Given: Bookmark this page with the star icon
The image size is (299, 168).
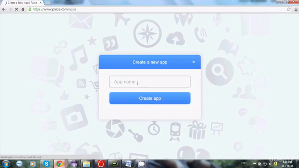Looking at the screenshot, I should tap(289, 9).
